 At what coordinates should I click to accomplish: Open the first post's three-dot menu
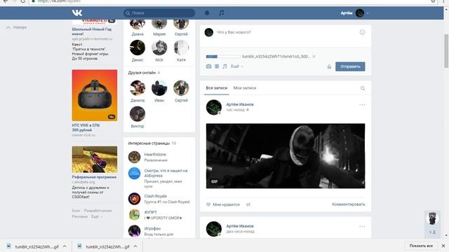362,105
